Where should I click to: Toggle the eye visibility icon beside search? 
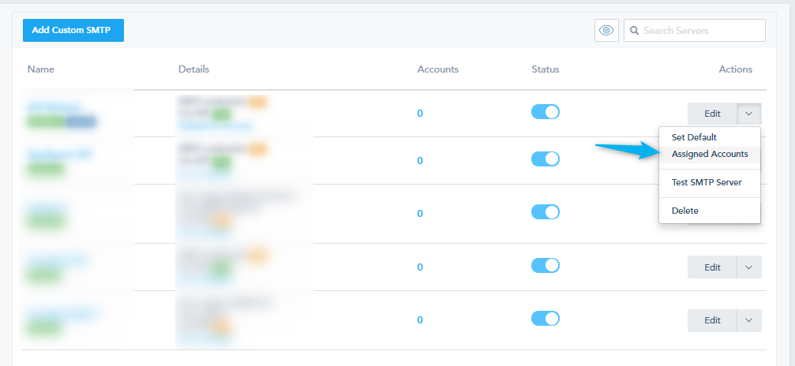(606, 31)
